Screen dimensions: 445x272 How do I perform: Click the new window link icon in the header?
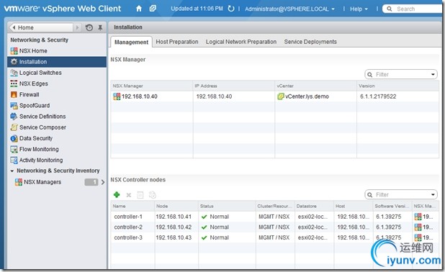153,9
